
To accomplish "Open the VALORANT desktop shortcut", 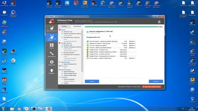I will point(94,3).
